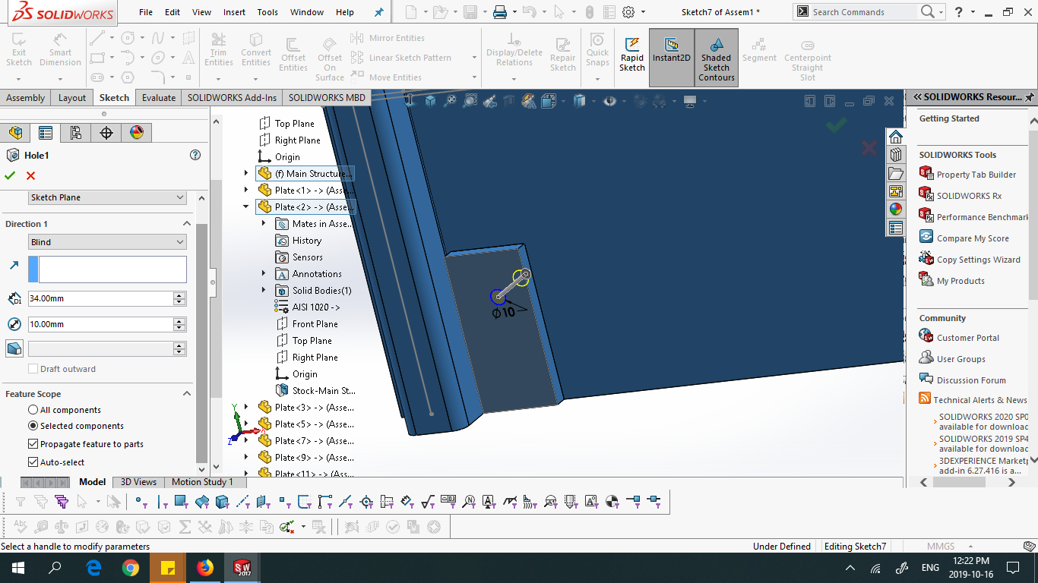Open the Insert menu
1038x583 pixels.
(x=234, y=12)
